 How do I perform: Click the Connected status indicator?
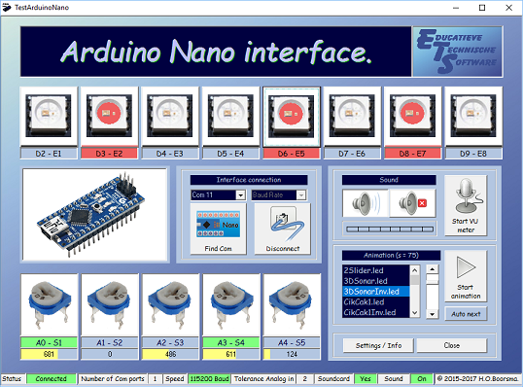51,379
